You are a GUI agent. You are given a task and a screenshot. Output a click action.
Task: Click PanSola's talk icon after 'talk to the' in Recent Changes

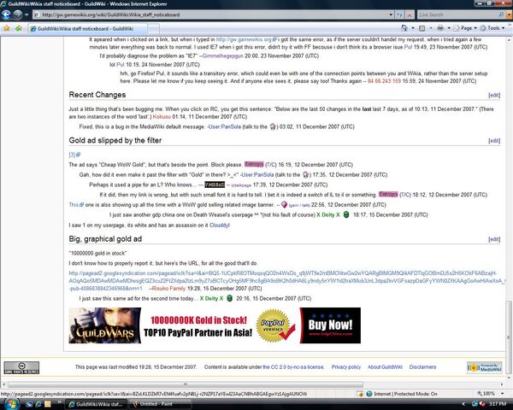pyautogui.click(x=273, y=127)
